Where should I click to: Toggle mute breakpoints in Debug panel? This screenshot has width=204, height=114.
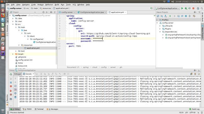[x=11, y=95]
